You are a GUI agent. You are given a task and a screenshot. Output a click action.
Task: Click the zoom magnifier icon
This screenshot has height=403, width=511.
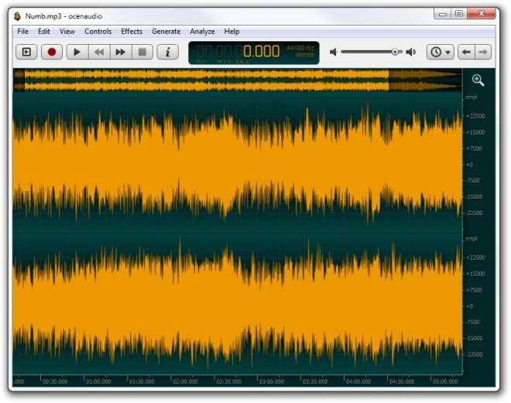pyautogui.click(x=478, y=80)
